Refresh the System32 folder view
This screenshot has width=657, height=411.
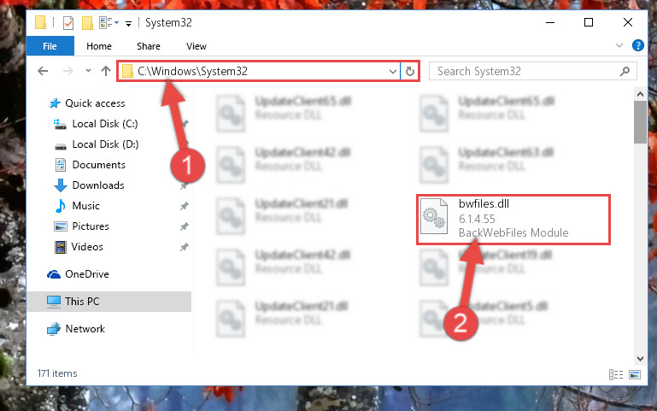click(410, 71)
